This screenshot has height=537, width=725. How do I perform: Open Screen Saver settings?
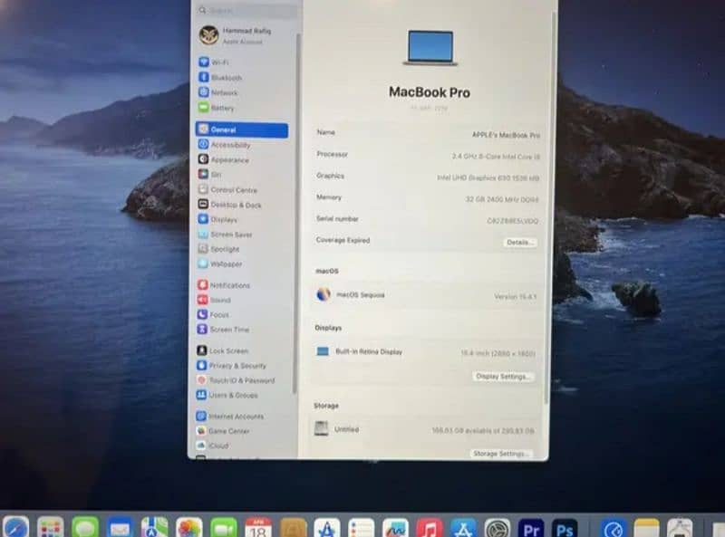tap(225, 235)
